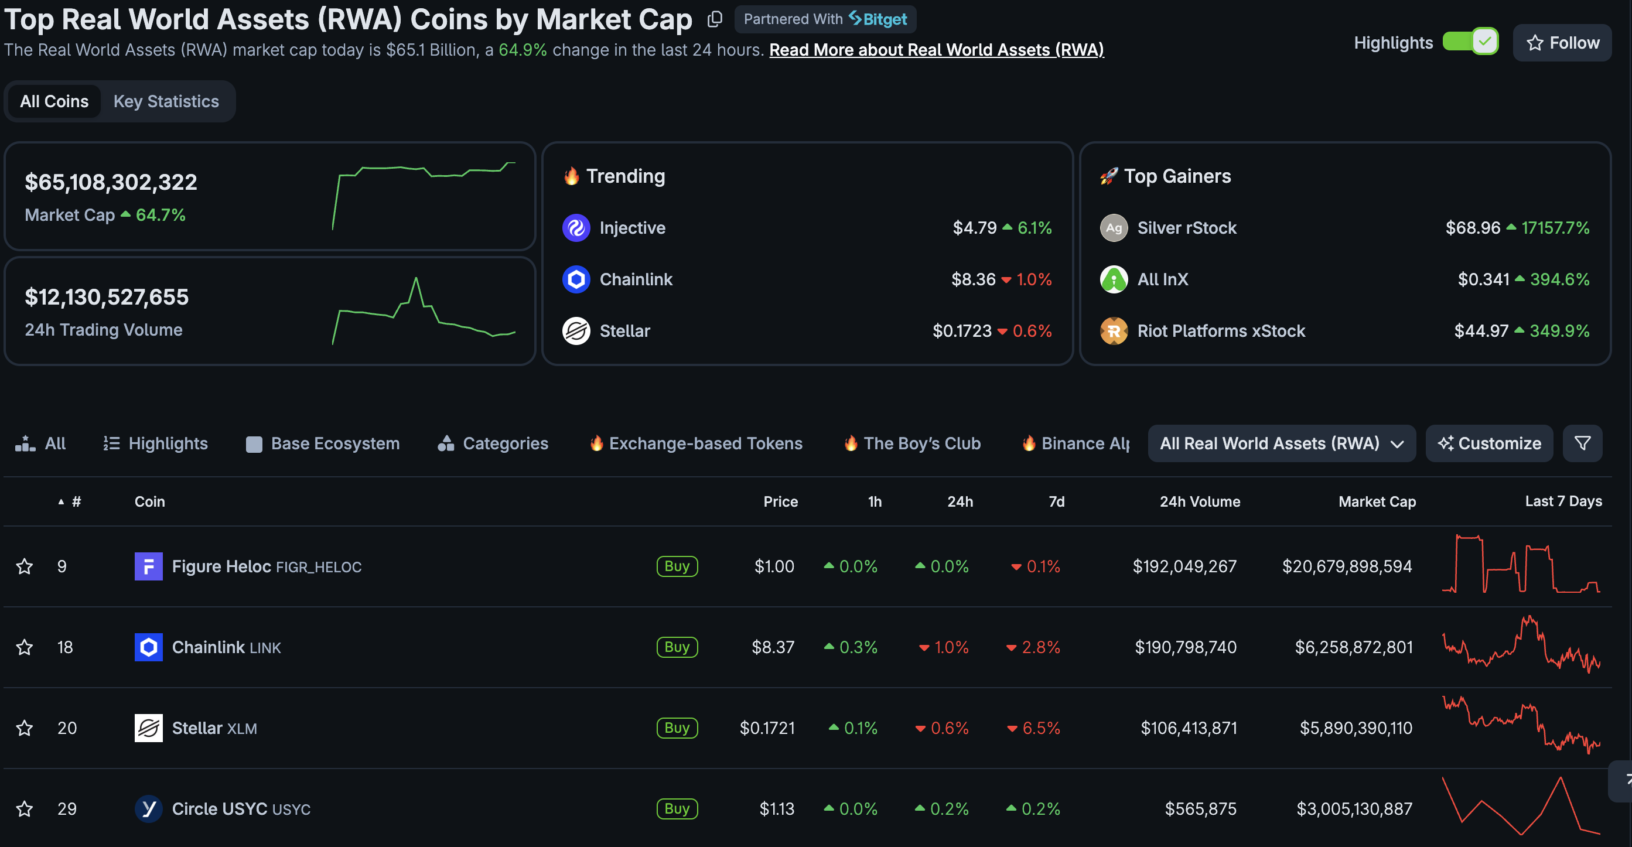Follow the RWA category
Screen dimensions: 1632x847
click(1562, 42)
